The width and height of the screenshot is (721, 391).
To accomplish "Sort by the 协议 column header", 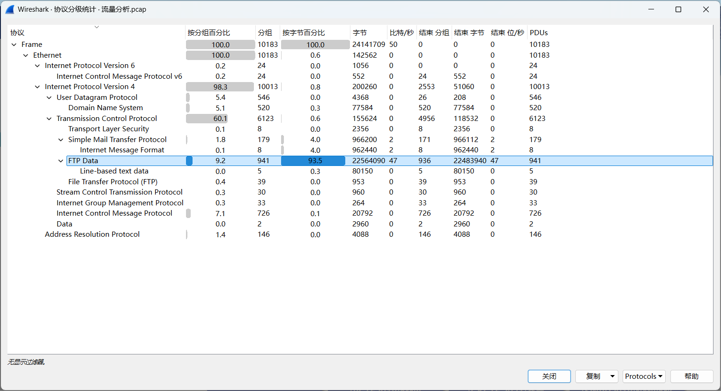I will tap(96, 32).
